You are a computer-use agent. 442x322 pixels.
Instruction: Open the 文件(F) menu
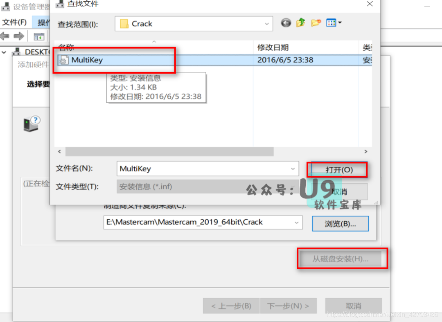click(15, 22)
